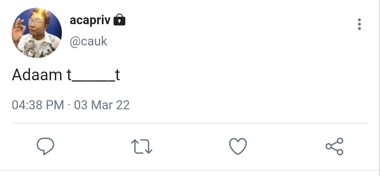Click the blank underline between the t letters

point(93,81)
